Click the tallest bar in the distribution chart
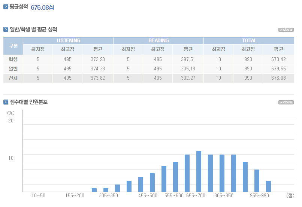 pos(199,171)
